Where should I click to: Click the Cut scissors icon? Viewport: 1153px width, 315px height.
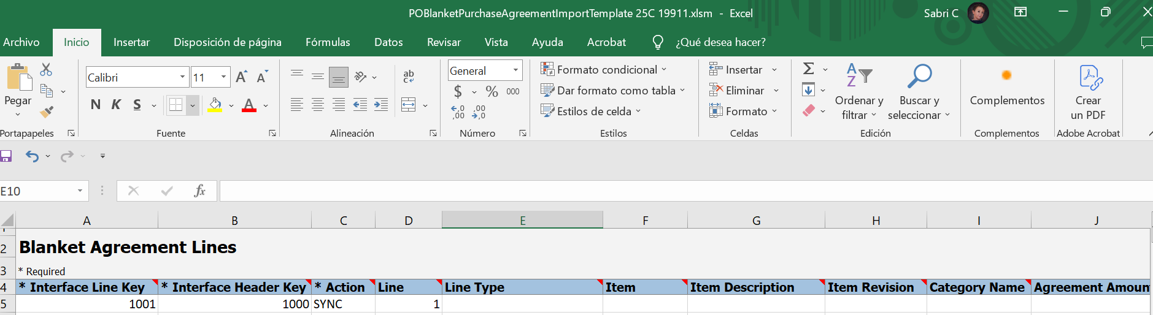pos(46,70)
